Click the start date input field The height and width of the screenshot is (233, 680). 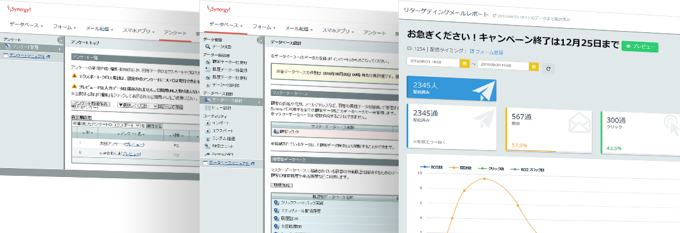click(433, 63)
